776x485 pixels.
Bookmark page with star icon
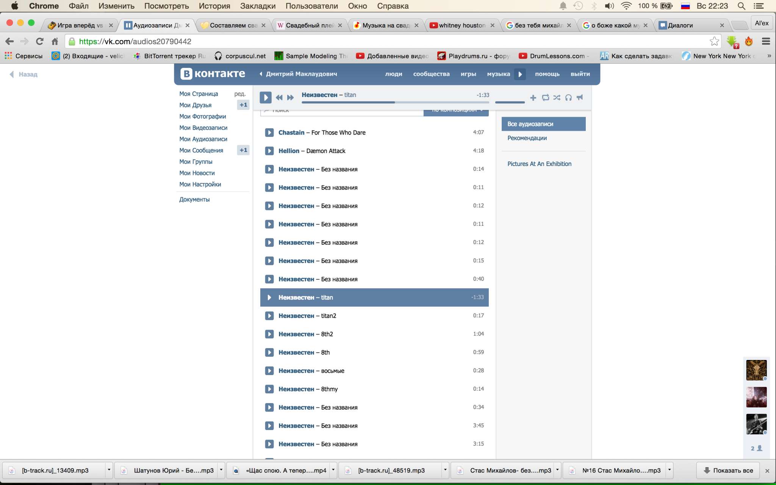(714, 41)
